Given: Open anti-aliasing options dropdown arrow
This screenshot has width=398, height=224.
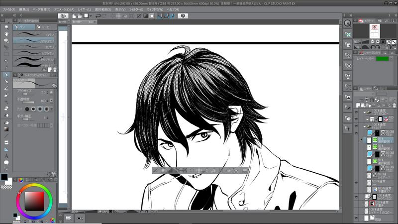Looking at the screenshot, I should [52, 109].
